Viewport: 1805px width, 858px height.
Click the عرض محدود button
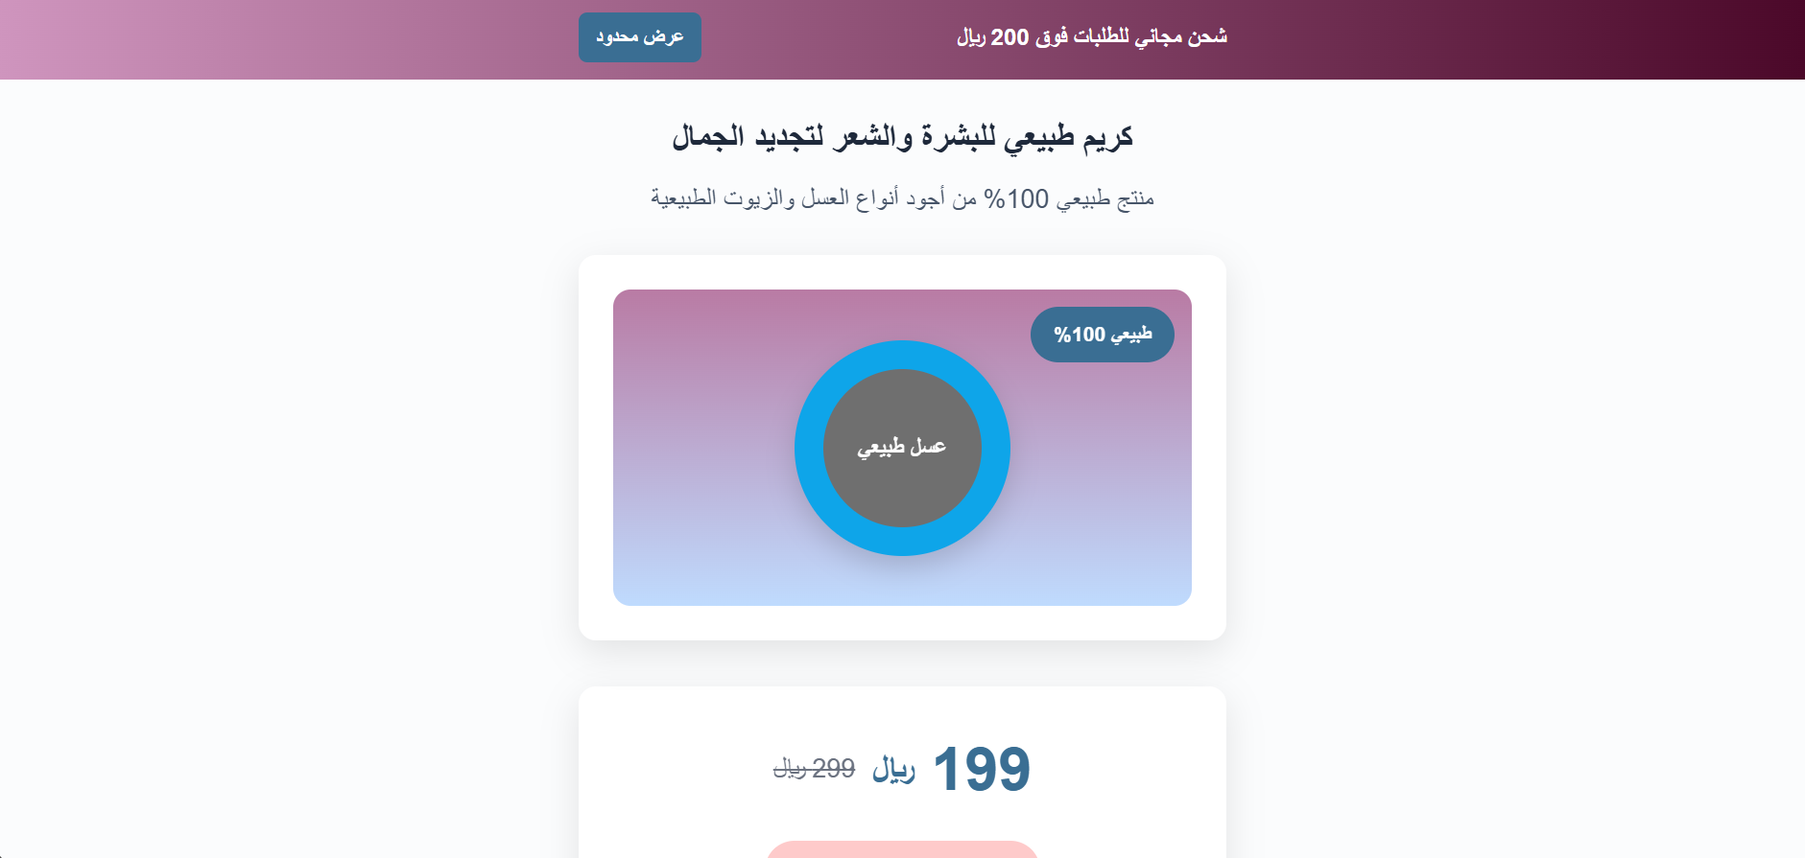639,37
